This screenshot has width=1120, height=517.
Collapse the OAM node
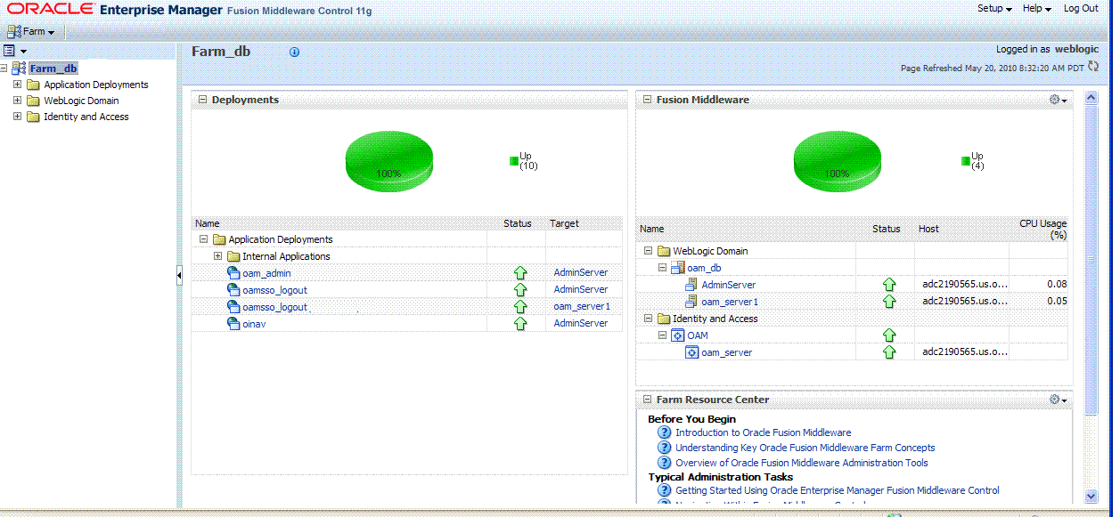click(662, 335)
